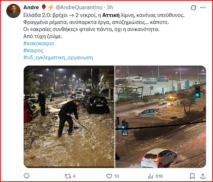This screenshot has width=213, height=182.
Task: Open hashtag #νδ_εγκληματικη_οργανωση
Action: pos(58,57)
